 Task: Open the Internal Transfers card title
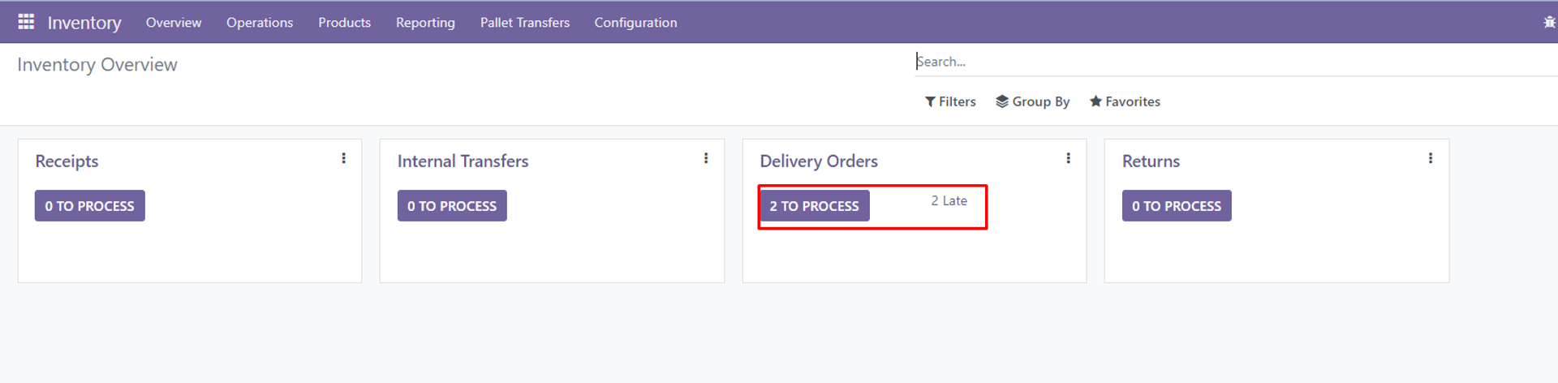click(463, 161)
